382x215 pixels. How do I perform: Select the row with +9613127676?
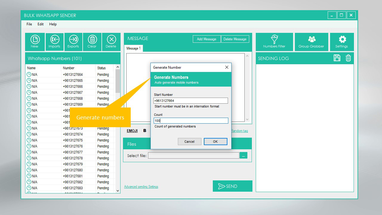coord(70,146)
